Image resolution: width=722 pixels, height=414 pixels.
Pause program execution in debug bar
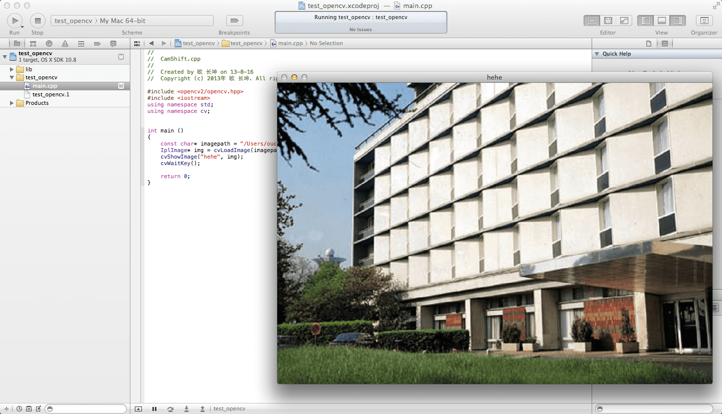click(x=154, y=409)
